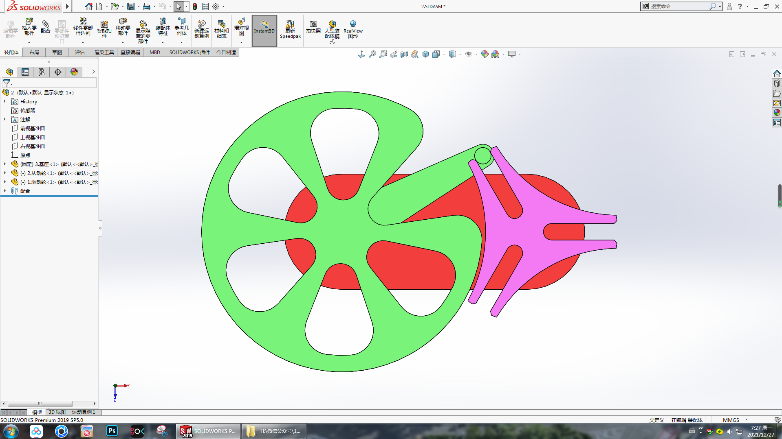782x439 pixels.
Task: Open the MMGS units status entry
Action: pyautogui.click(x=731, y=420)
